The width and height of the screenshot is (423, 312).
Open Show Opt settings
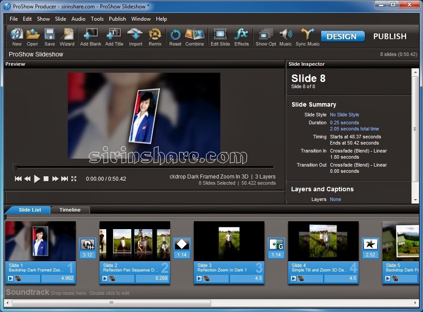click(x=266, y=37)
